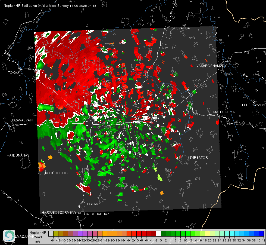This screenshot has width=266, height=245.
Task: Pick the deep blue swatch between 40 and 42
Action: (261, 234)
